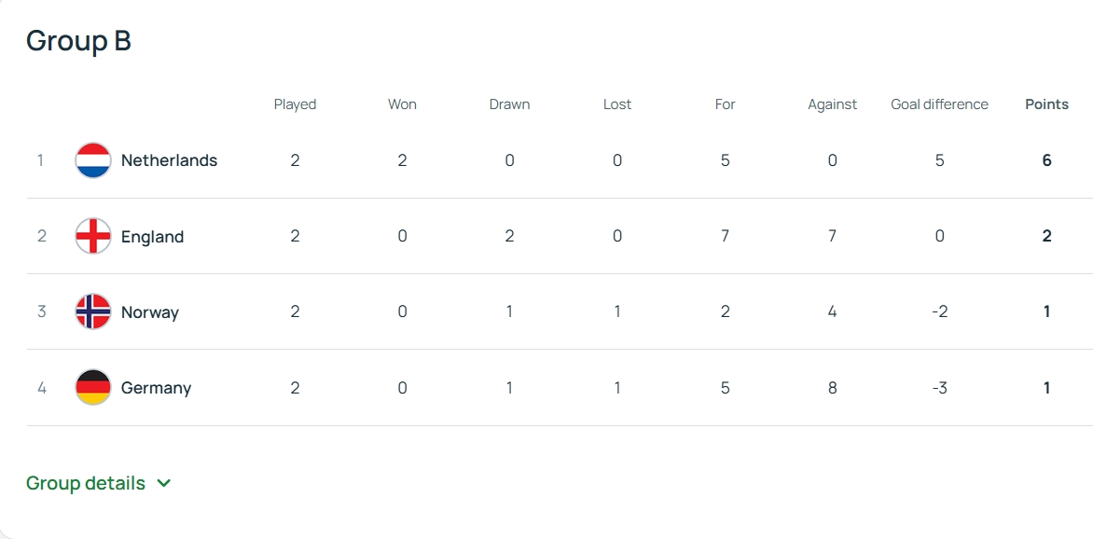Click the Against column header
This screenshot has width=1093, height=539.
[832, 104]
